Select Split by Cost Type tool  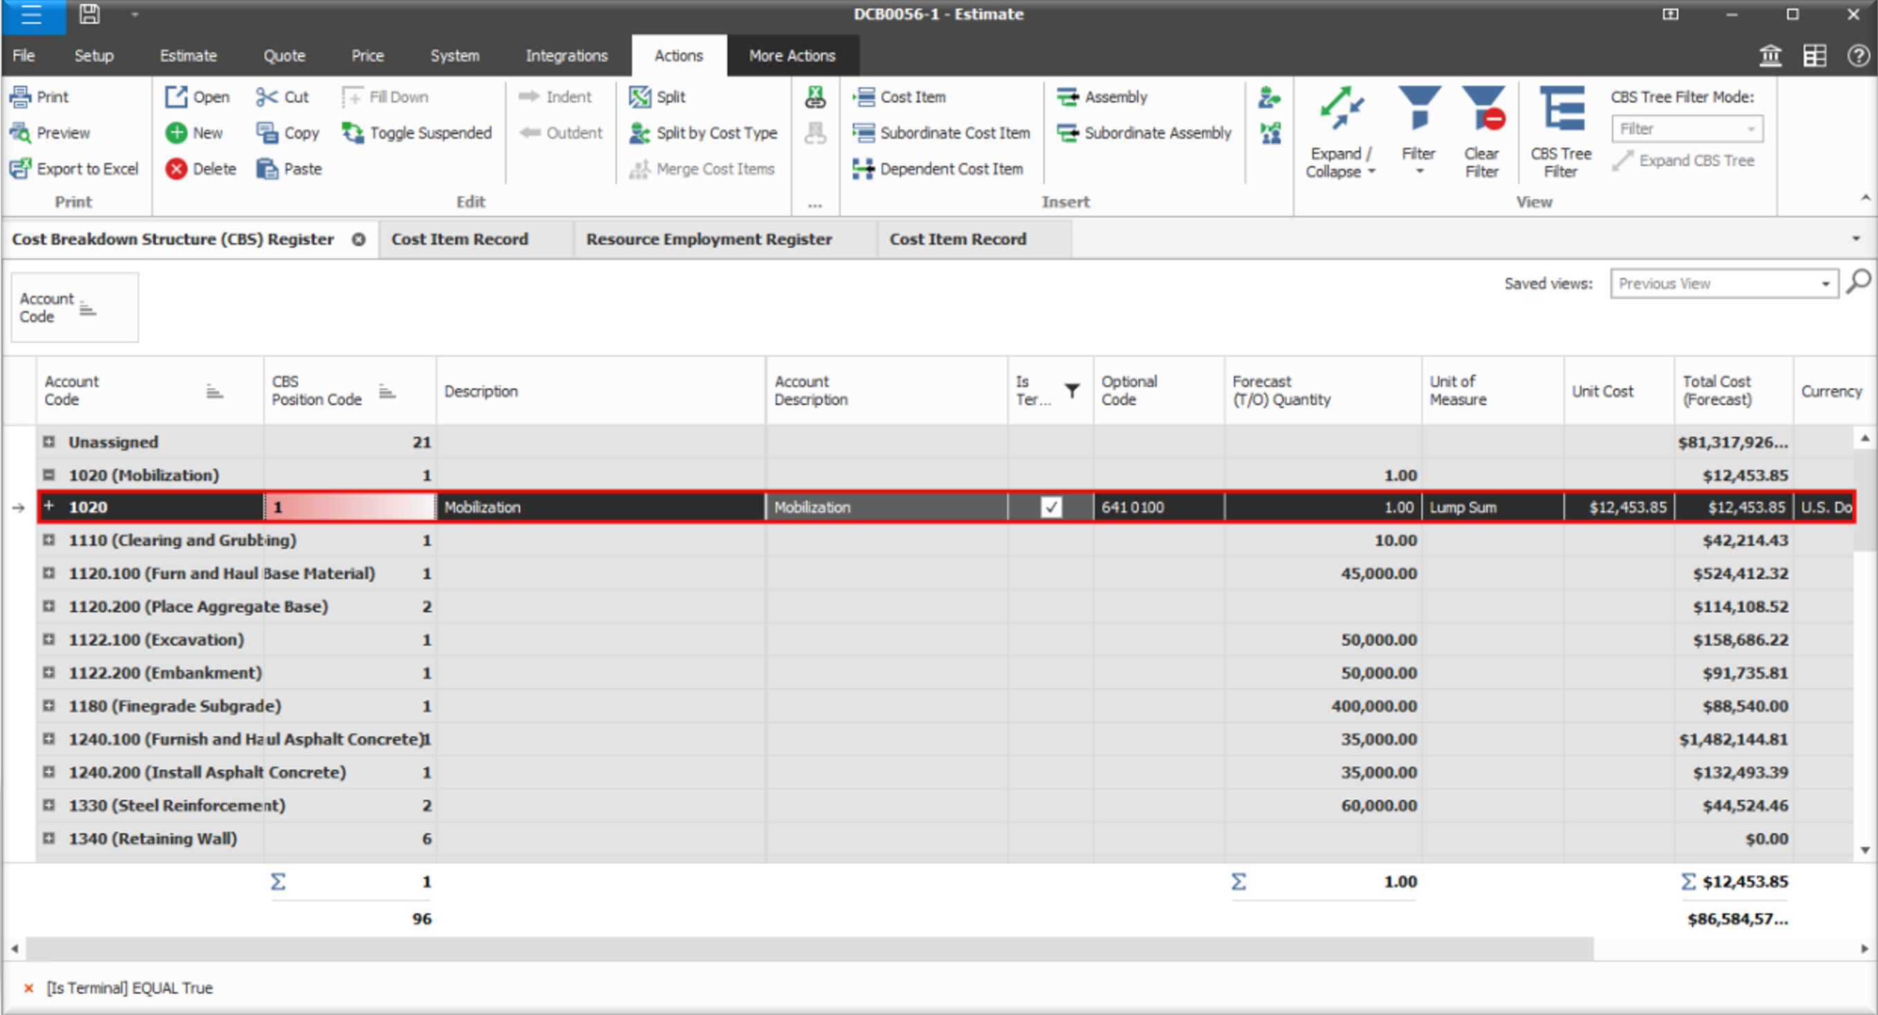click(703, 133)
